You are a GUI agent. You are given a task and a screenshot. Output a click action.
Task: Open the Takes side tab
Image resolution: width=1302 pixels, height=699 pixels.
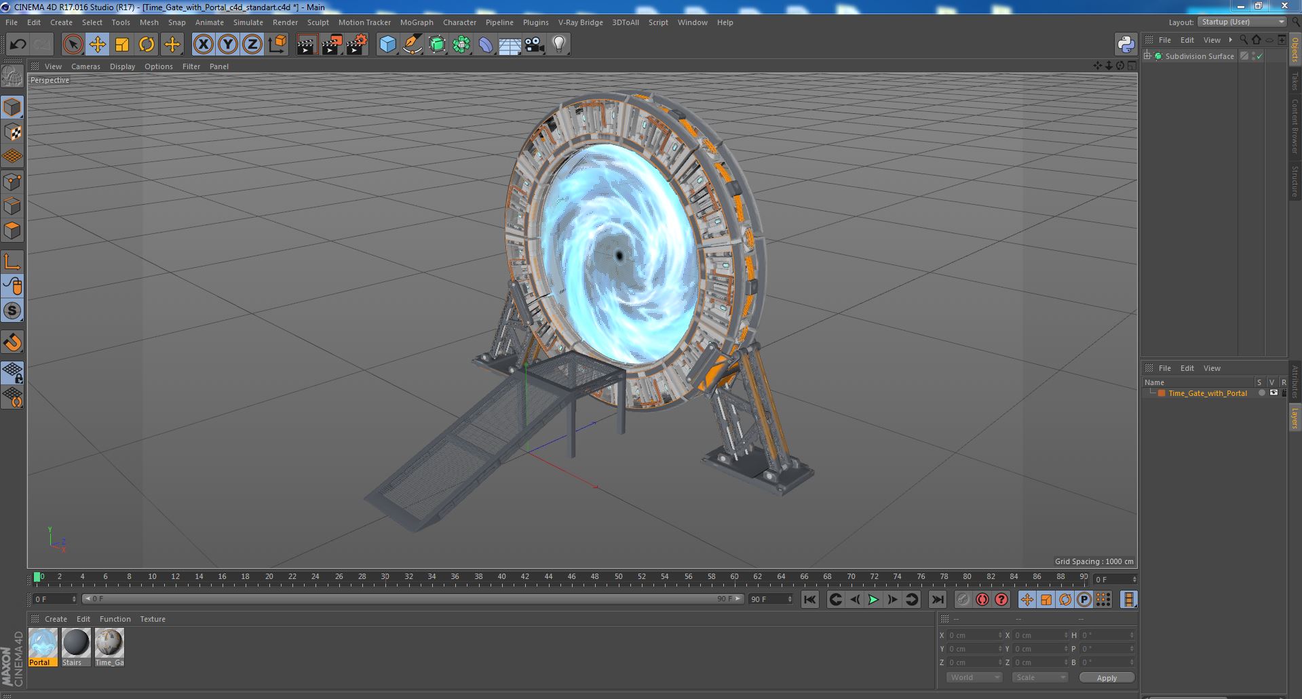tap(1295, 81)
